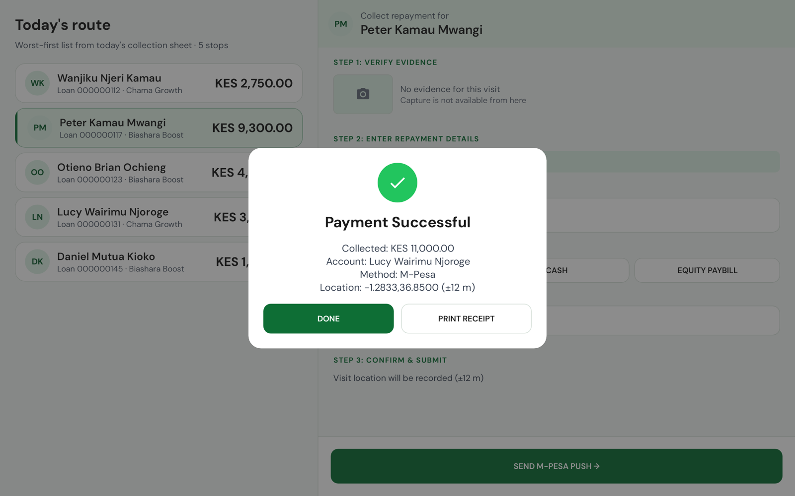Click the DONE button in the dialog
This screenshot has width=795, height=496.
pyautogui.click(x=328, y=318)
